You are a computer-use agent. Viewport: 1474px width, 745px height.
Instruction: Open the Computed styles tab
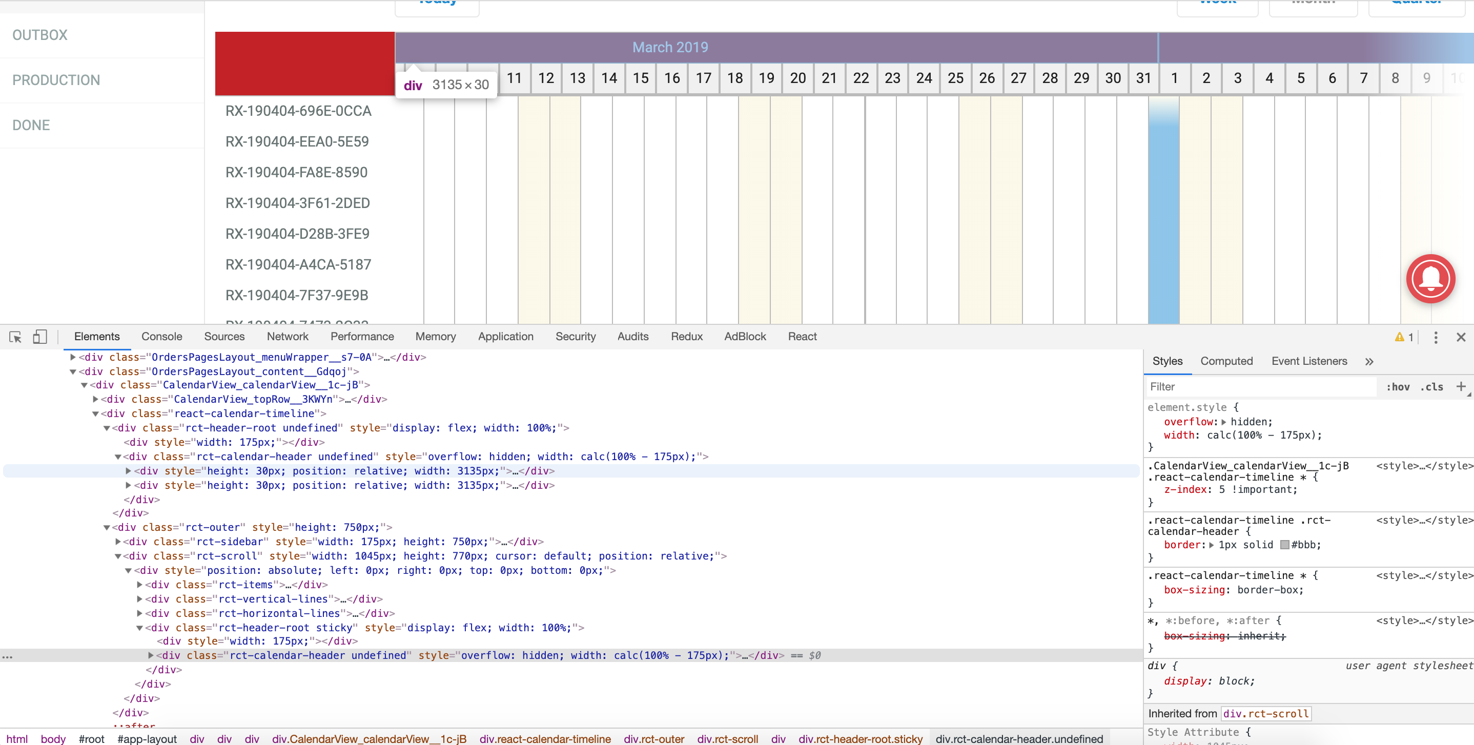click(x=1226, y=361)
